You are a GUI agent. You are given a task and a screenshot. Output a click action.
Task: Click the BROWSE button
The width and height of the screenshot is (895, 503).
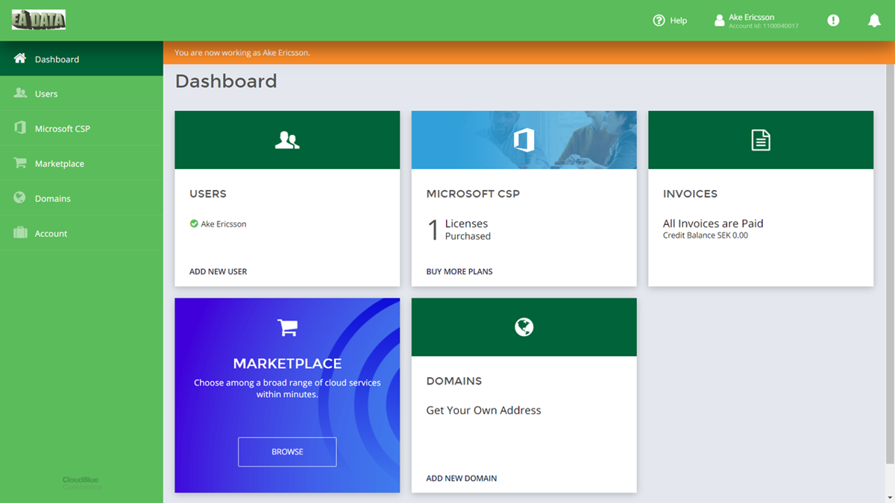(x=287, y=452)
